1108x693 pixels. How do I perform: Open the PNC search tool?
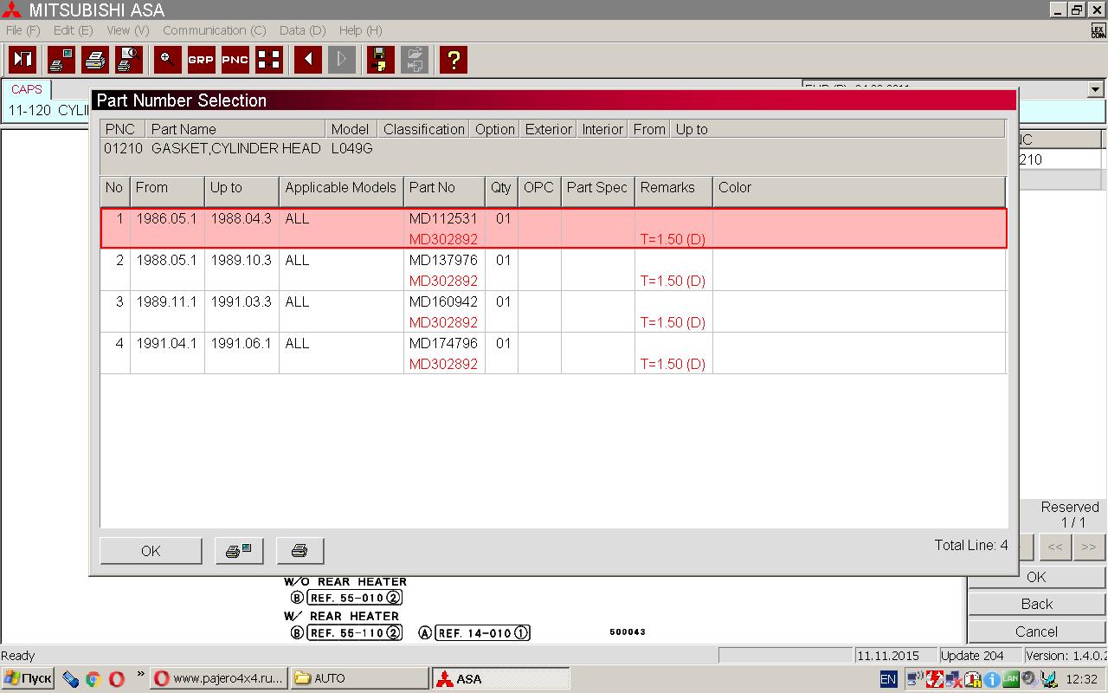pos(235,60)
